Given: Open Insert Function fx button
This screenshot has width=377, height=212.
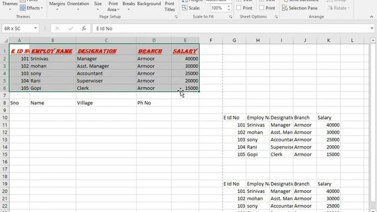Looking at the screenshot, I should [x=84, y=28].
